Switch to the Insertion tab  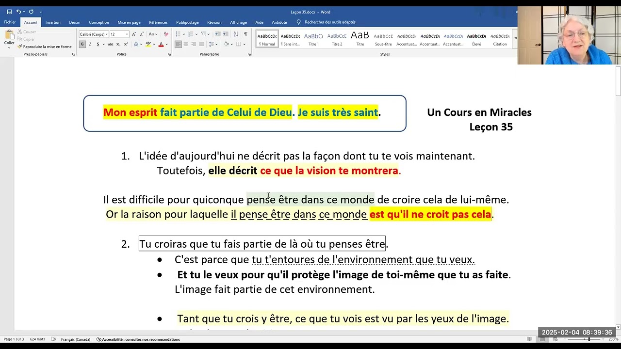[53, 22]
